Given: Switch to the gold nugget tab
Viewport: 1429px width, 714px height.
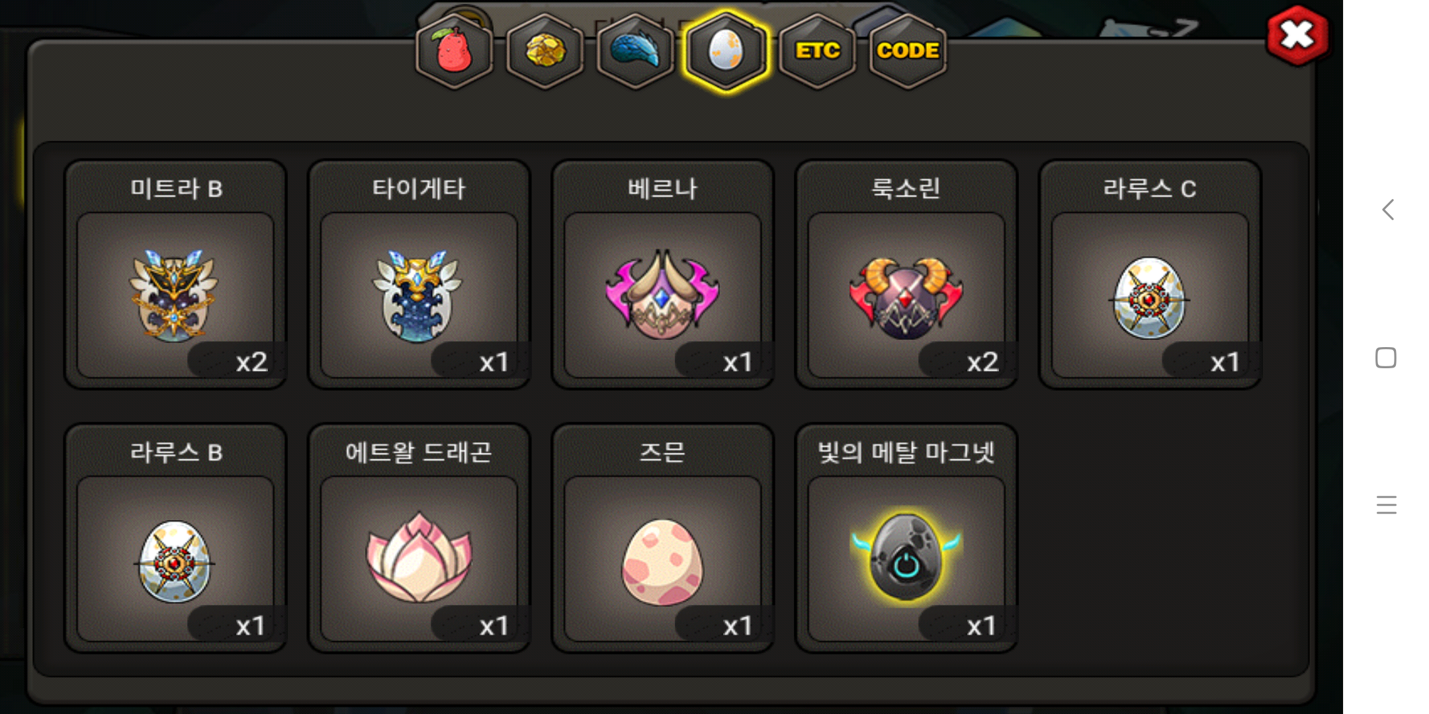Looking at the screenshot, I should [x=545, y=52].
